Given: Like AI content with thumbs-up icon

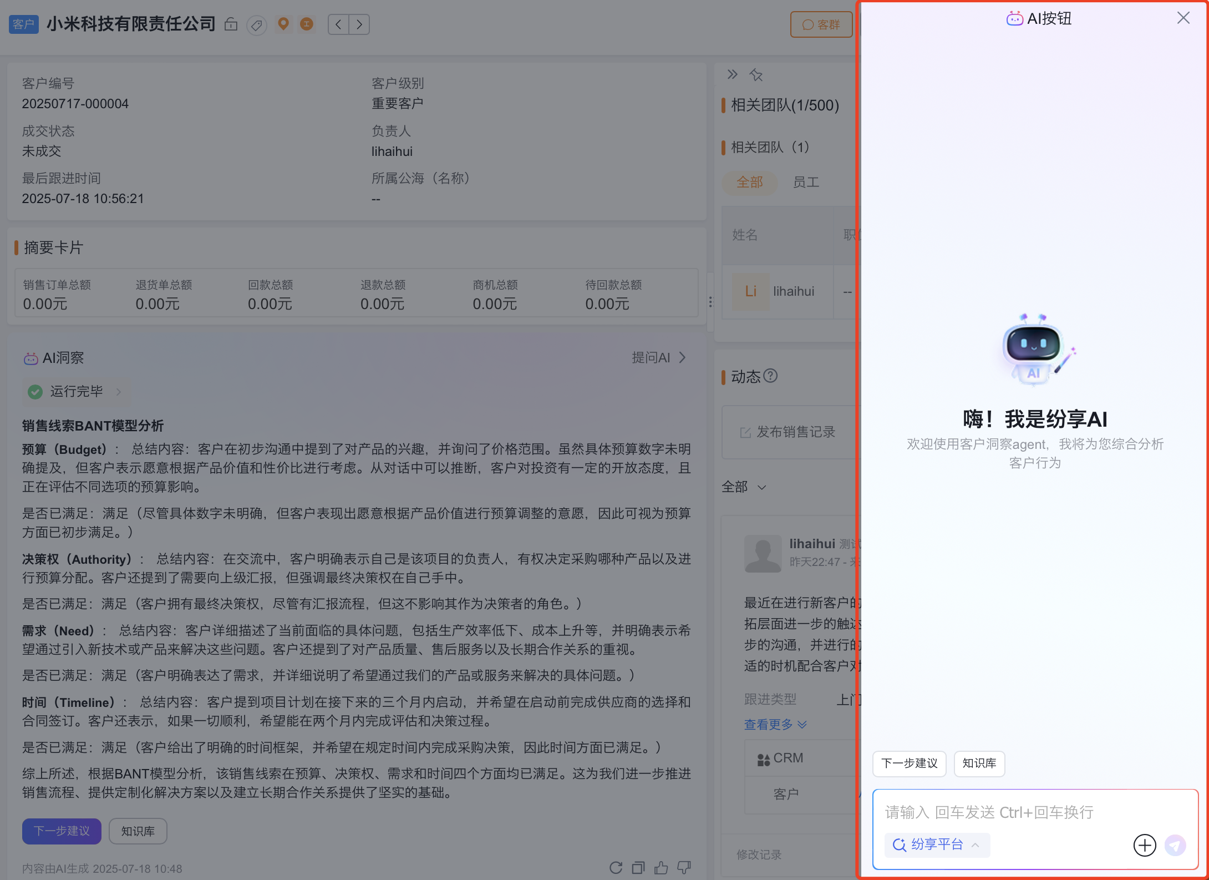Looking at the screenshot, I should (x=661, y=868).
